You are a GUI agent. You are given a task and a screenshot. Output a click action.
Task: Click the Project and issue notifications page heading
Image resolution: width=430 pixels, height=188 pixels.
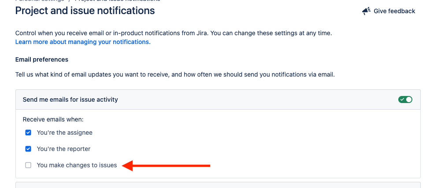85,11
